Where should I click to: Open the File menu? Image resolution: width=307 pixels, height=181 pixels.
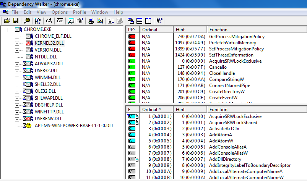[x=15, y=12]
